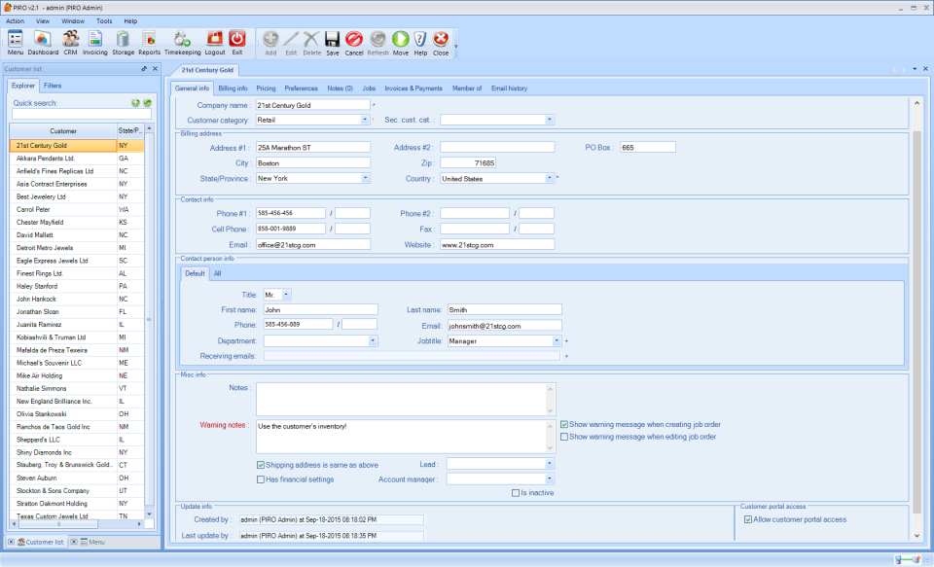The width and height of the screenshot is (934, 567).
Task: Open the Tools menu
Action: (x=104, y=20)
